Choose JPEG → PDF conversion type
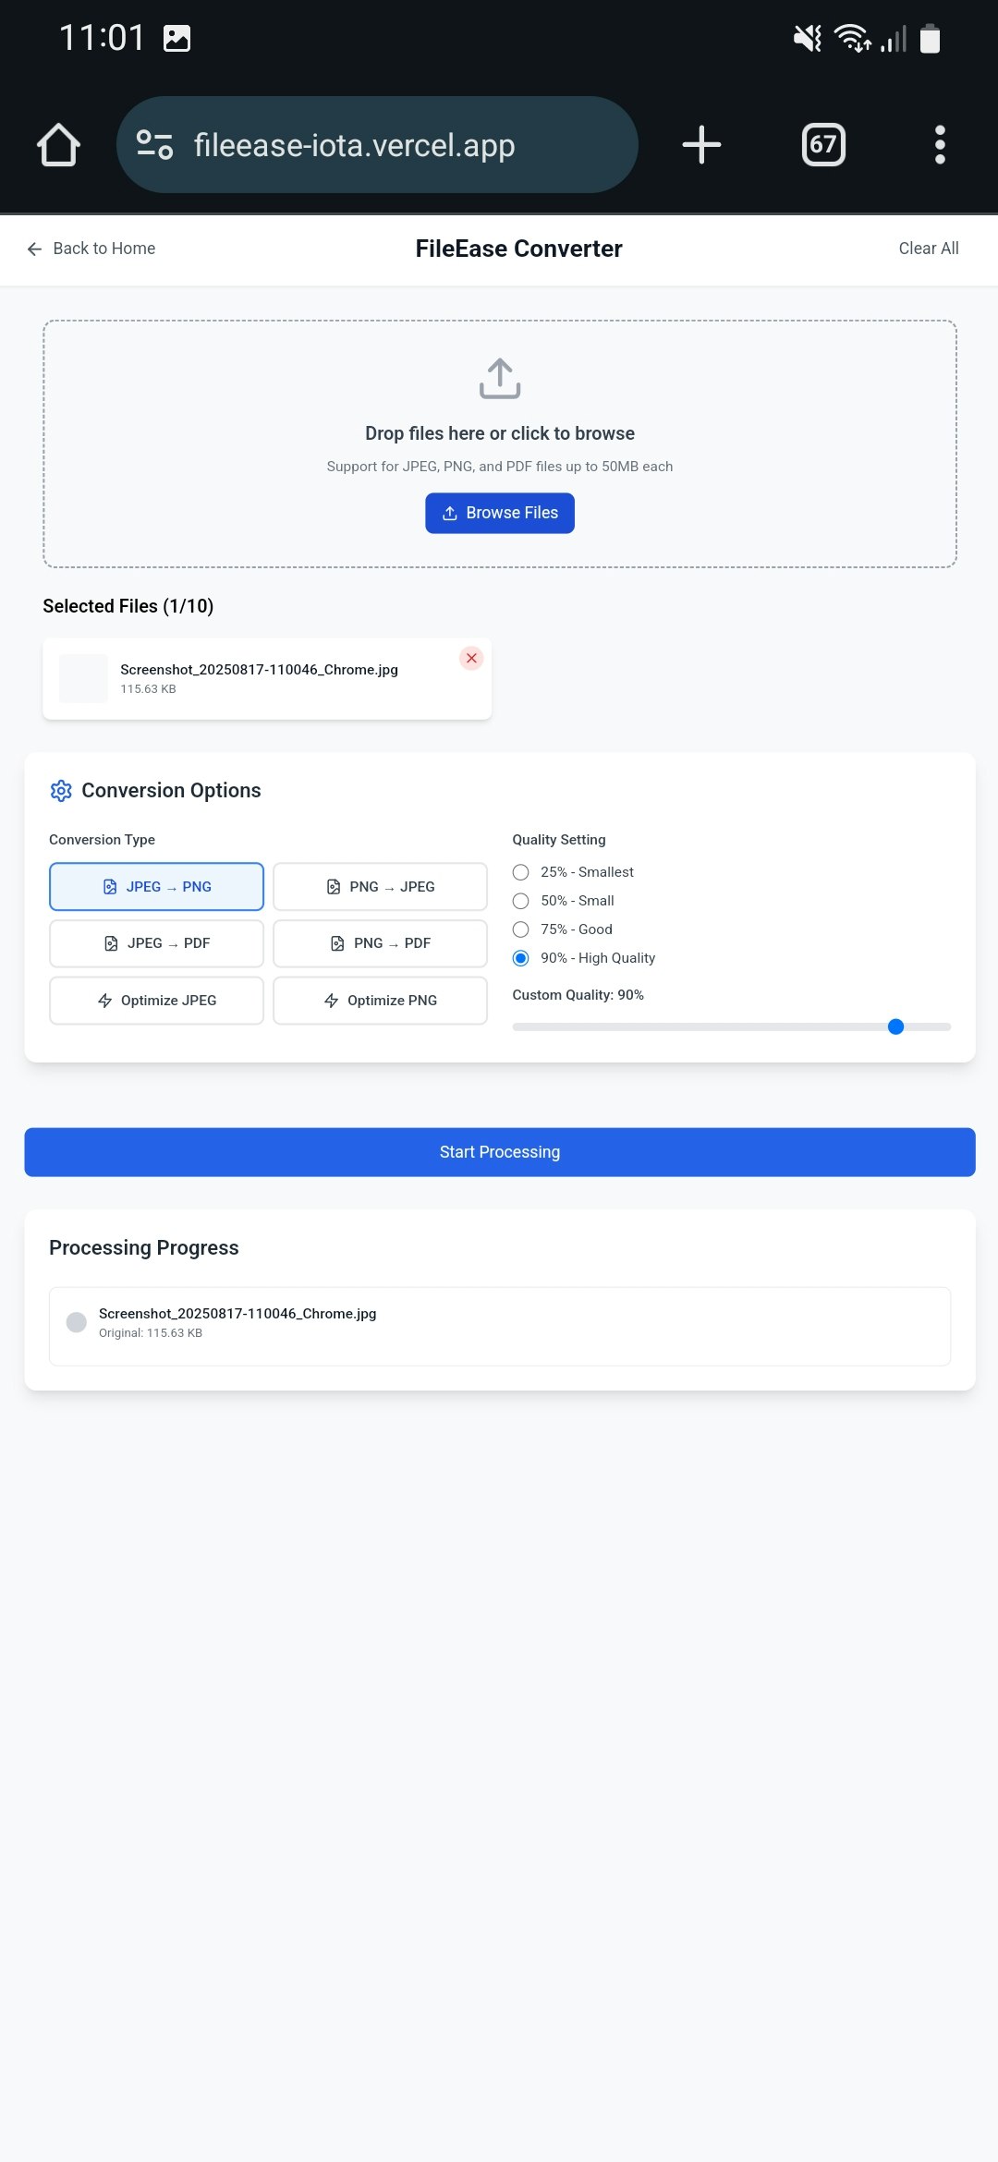998x2162 pixels. pyautogui.click(x=156, y=943)
